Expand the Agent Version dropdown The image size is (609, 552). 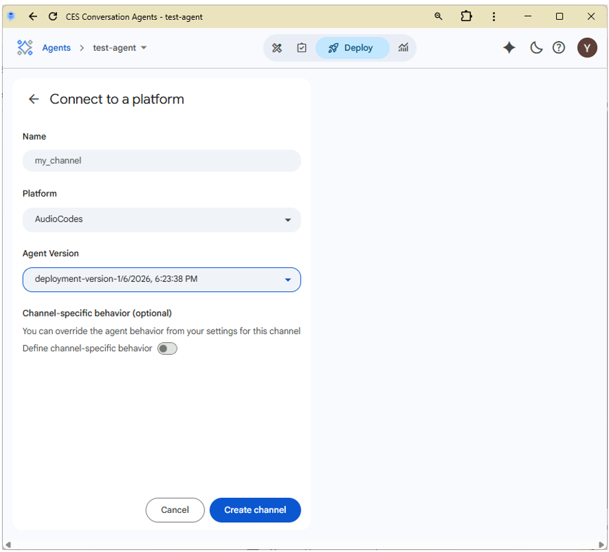[162, 279]
